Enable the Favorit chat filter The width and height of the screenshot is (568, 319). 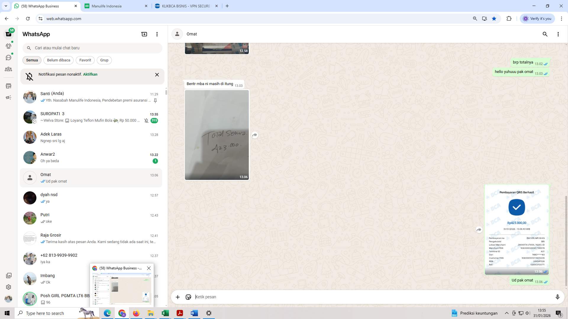pyautogui.click(x=85, y=60)
